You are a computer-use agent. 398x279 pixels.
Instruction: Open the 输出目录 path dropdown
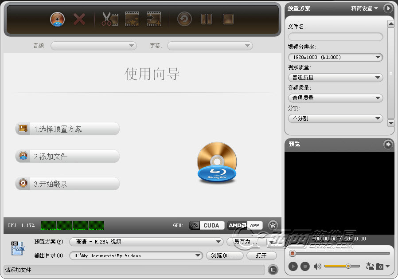[136, 255]
